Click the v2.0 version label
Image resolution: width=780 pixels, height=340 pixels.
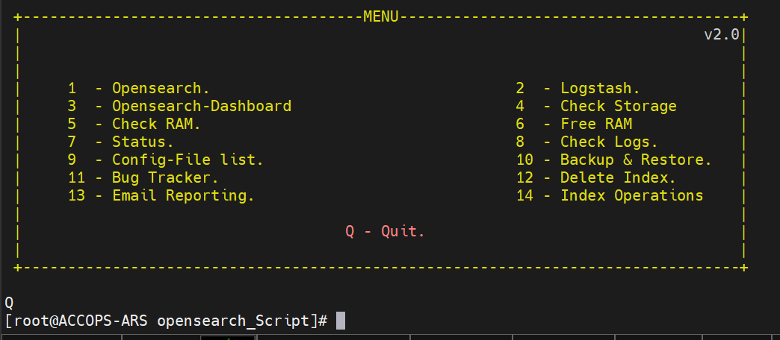pyautogui.click(x=721, y=34)
